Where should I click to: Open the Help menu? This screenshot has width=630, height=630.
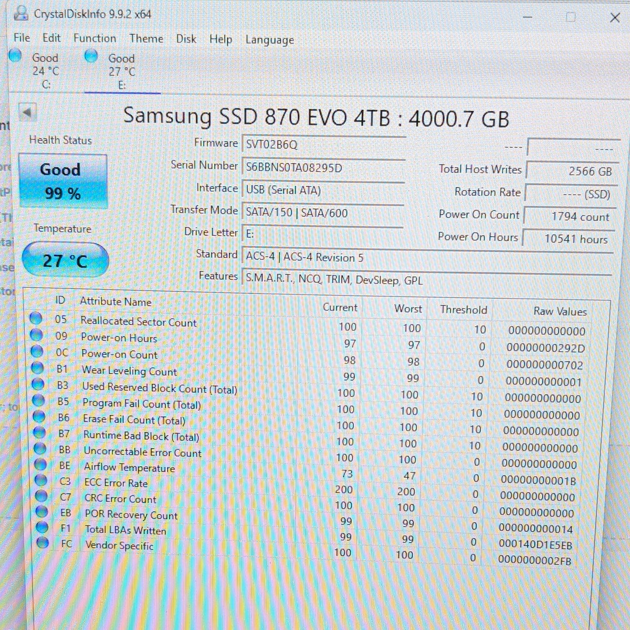(220, 39)
